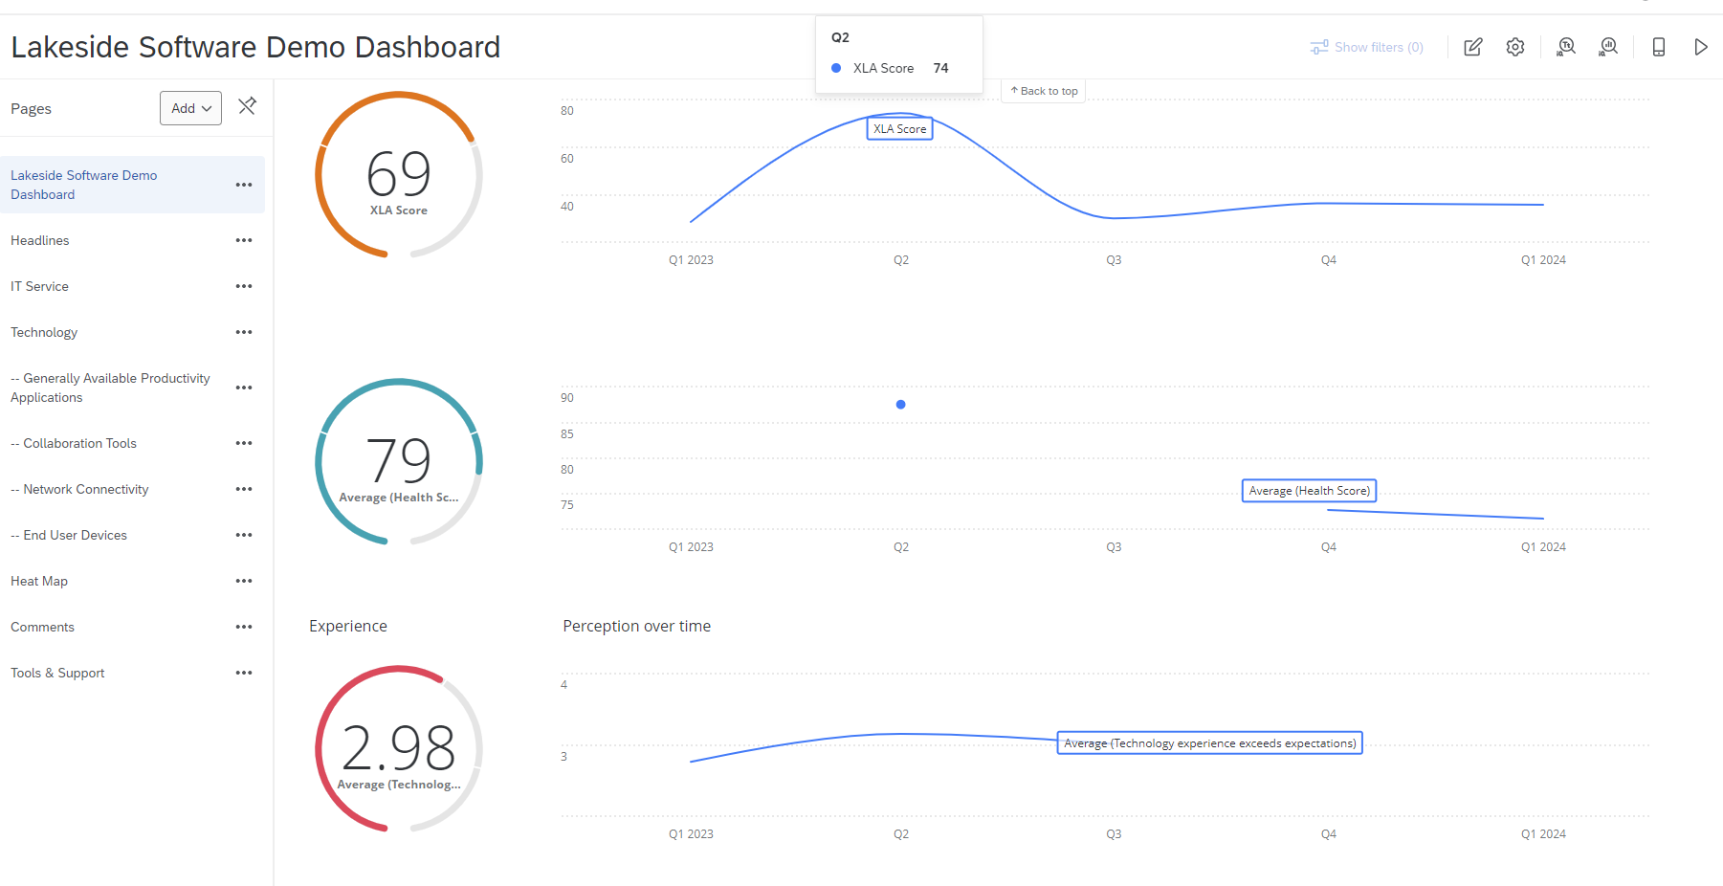The image size is (1723, 886).
Task: Open the Technology page
Action: (x=44, y=332)
